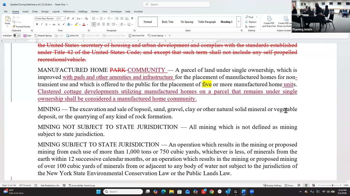Viewport: 350px width, 196px height.
Task: Open the File menu
Action: click(x=5, y=11)
